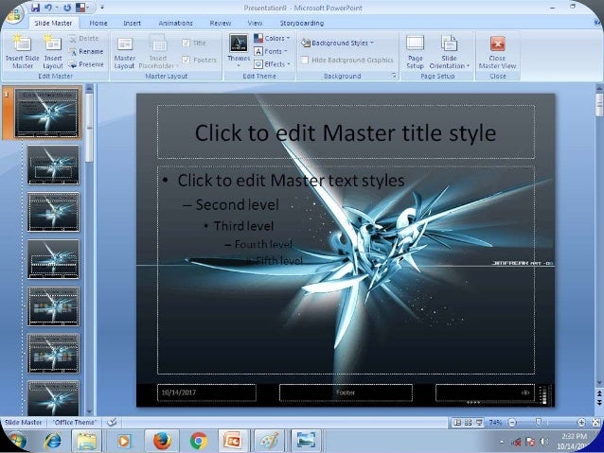Click the Redo/Repeat icon
This screenshot has width=604, height=453.
[67, 8]
